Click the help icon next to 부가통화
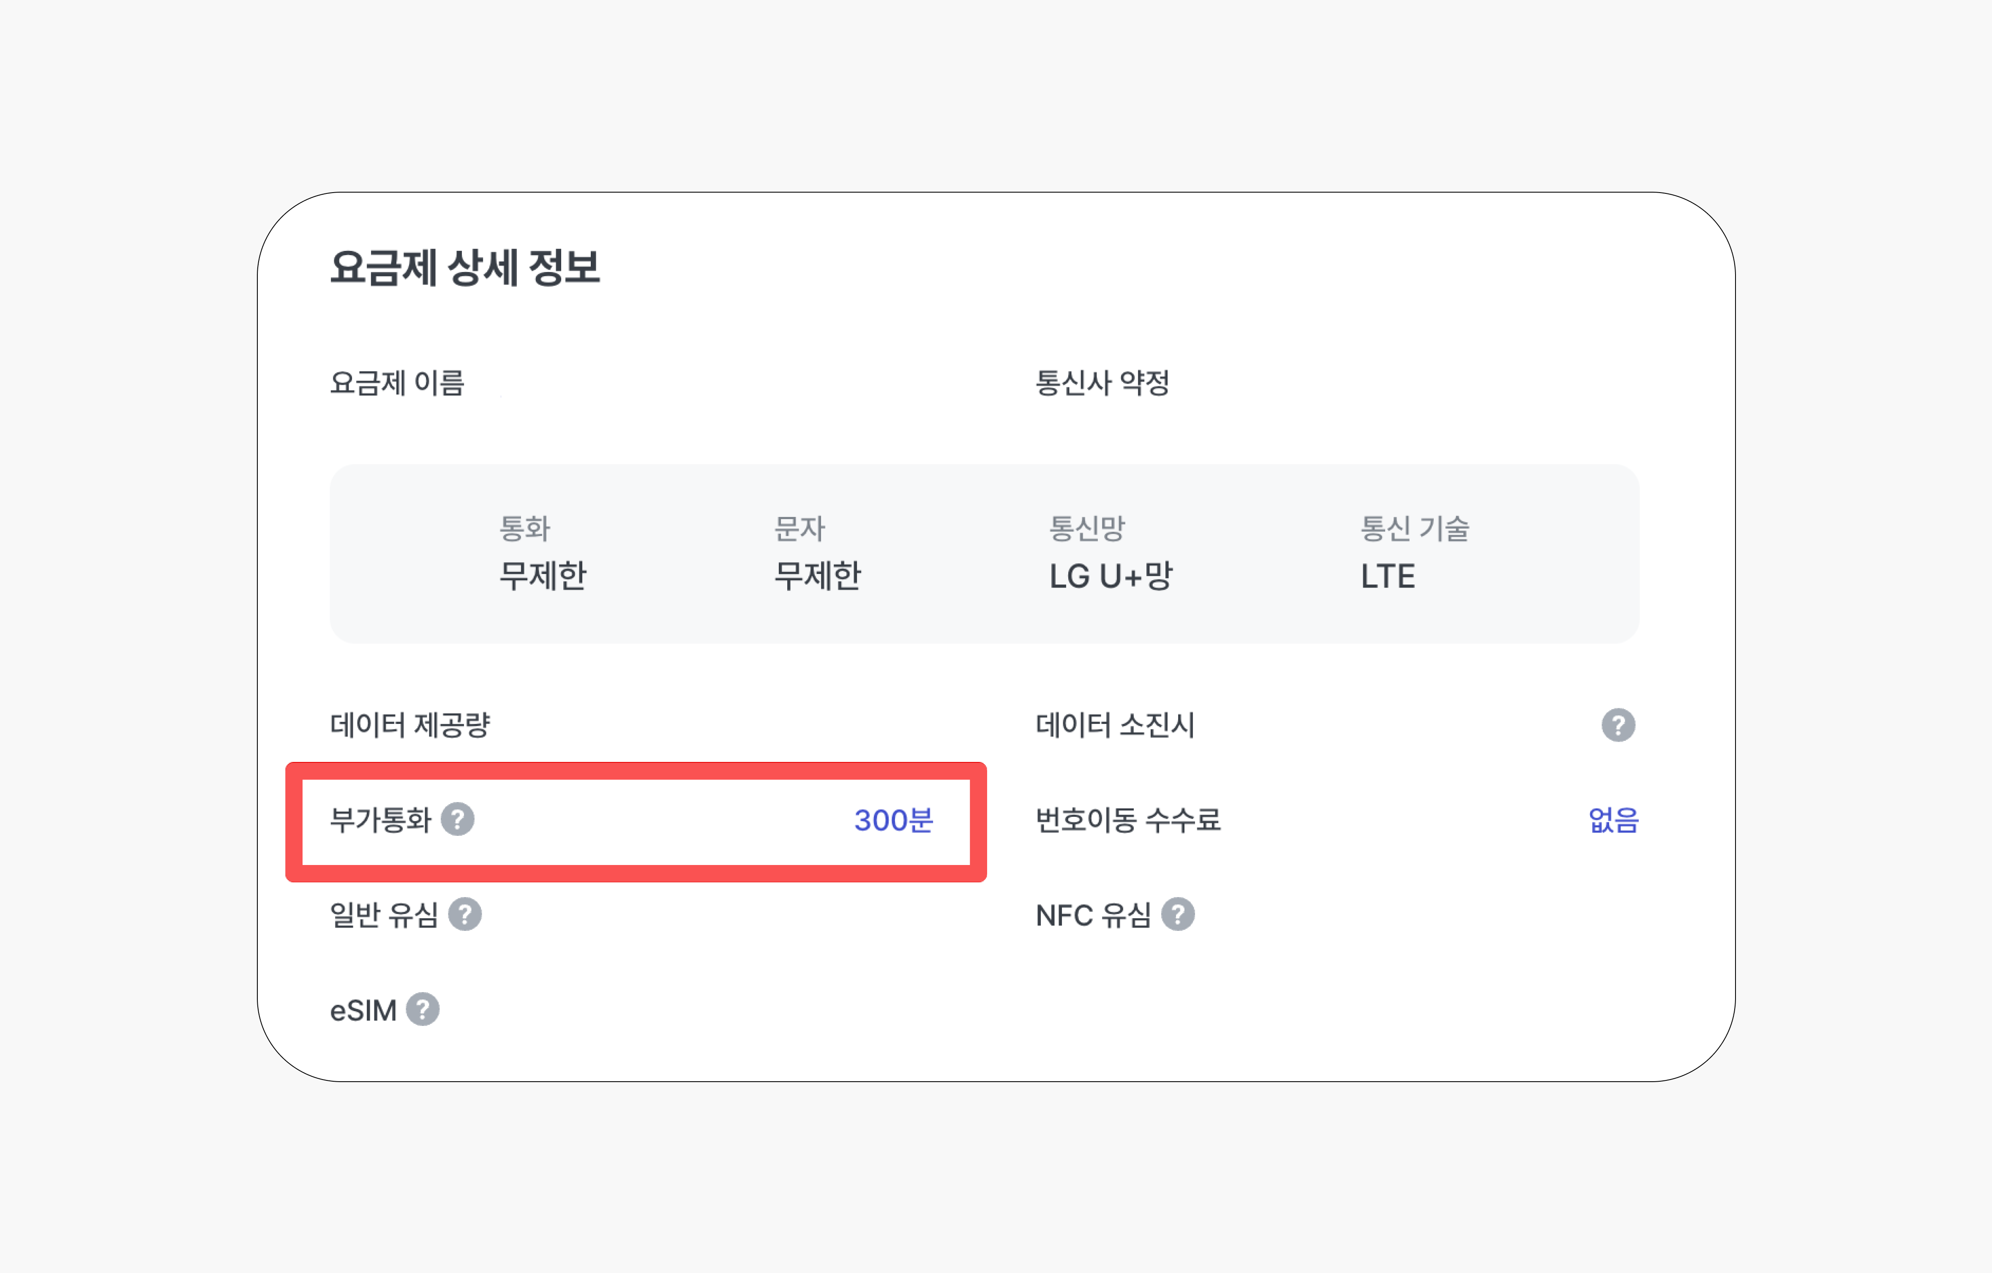This screenshot has height=1273, width=1992. coord(458,819)
